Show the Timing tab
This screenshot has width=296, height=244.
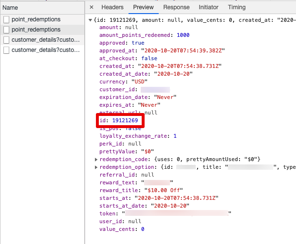pos(237,7)
